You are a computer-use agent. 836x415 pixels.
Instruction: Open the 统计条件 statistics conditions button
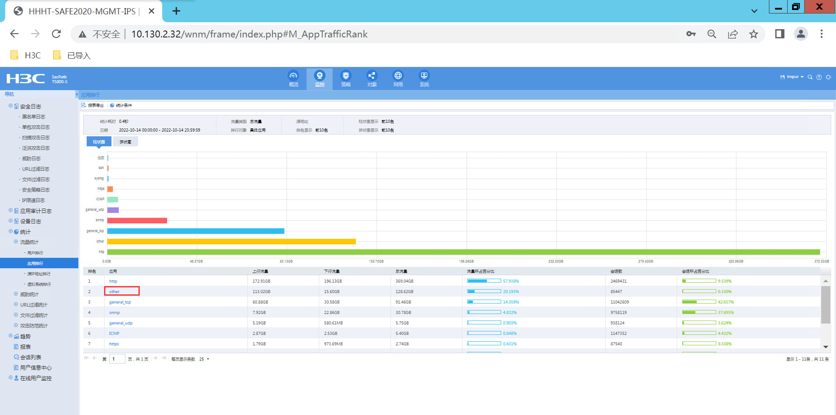pos(121,105)
